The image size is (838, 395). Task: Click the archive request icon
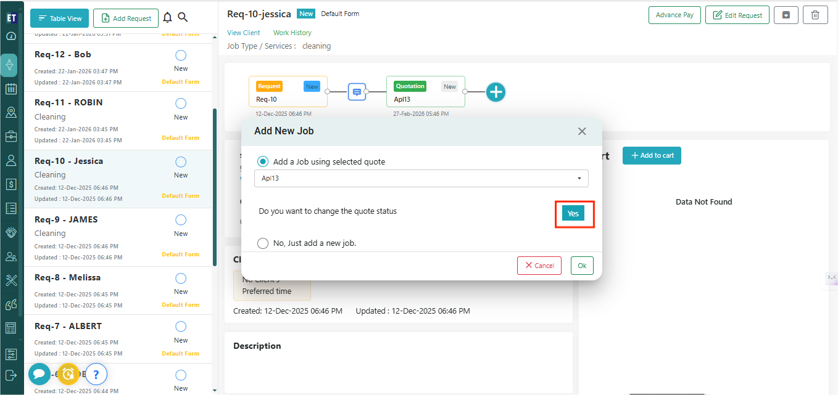click(786, 15)
